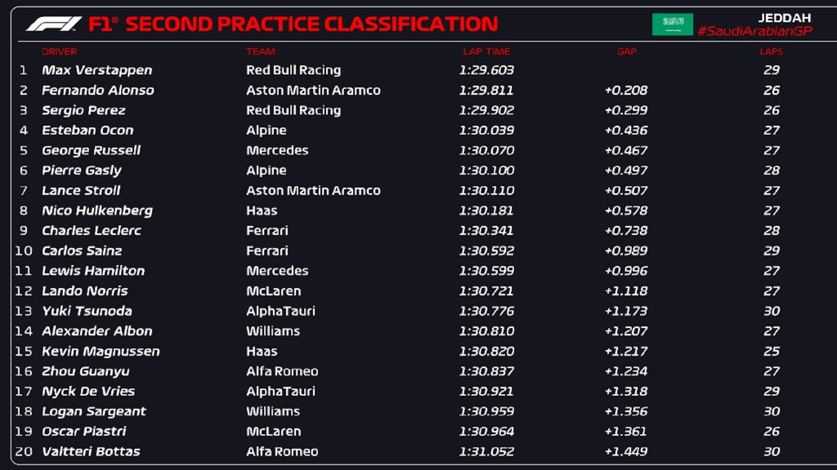Click Charles Leclerc's team Ferrari
The height and width of the screenshot is (470, 837).
click(267, 231)
